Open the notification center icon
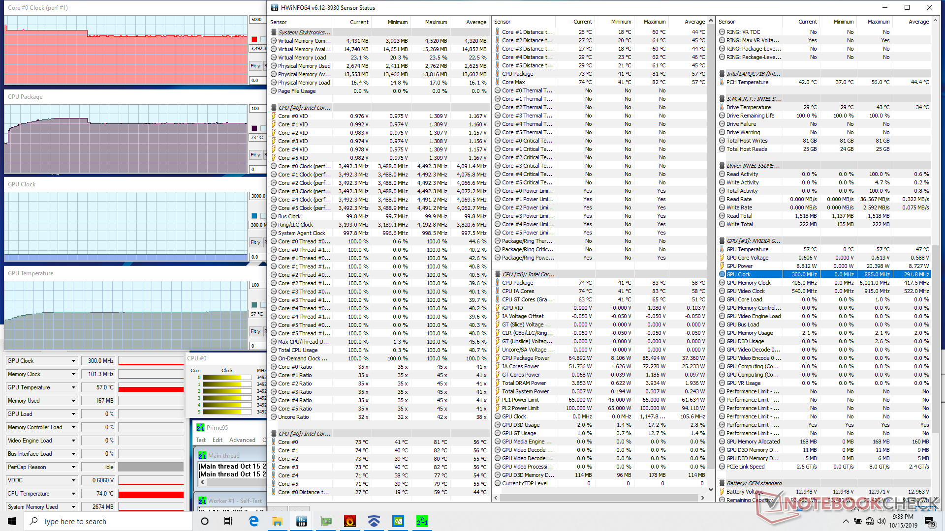This screenshot has height=531, width=945. [929, 521]
